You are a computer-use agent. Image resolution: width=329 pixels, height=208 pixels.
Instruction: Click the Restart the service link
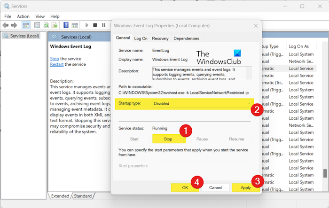[57, 64]
